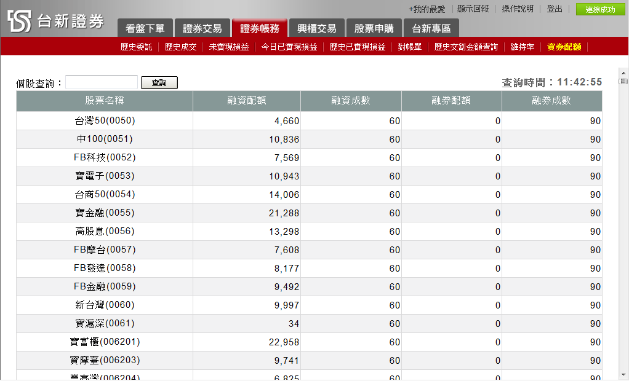Focus the 個股查詢 stock input field
Screen dimensions: 629x381
[x=102, y=82]
